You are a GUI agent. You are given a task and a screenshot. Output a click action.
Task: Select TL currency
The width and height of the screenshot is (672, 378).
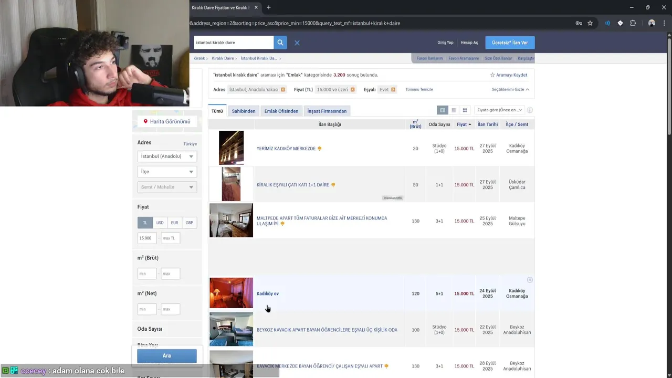[x=145, y=223]
